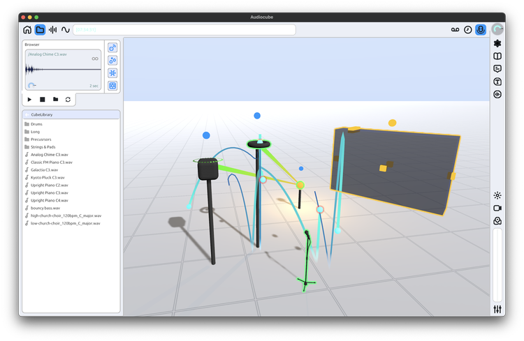Click the map pin location icon
This screenshot has width=524, height=341.
[x=497, y=220]
